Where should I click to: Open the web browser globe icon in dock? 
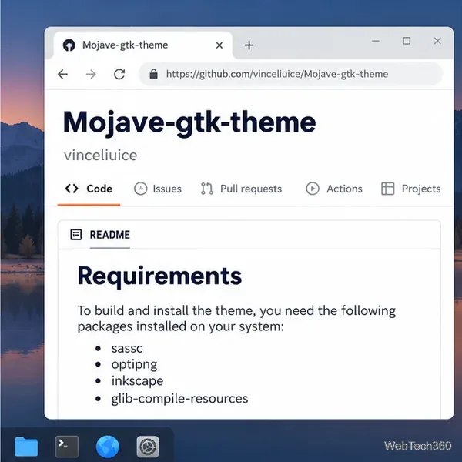point(108,447)
